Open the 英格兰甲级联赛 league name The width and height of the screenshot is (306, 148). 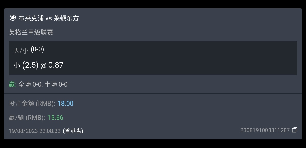click(31, 32)
